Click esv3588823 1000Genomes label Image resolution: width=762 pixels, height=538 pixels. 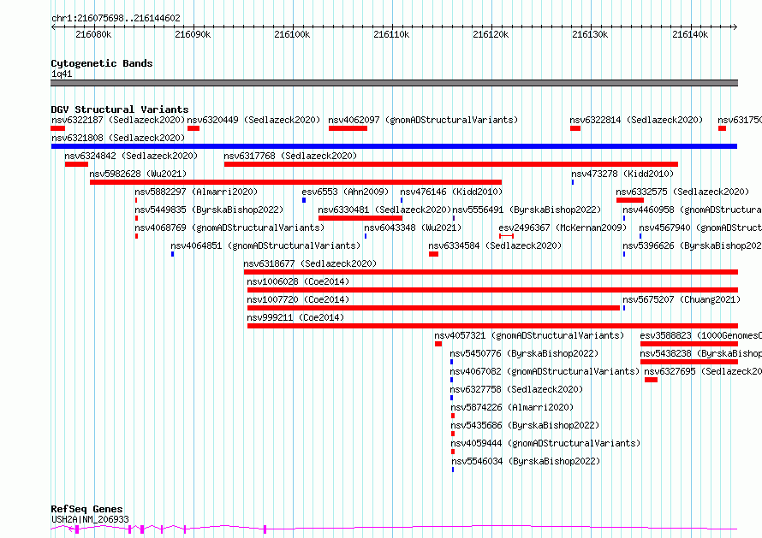(x=700, y=335)
